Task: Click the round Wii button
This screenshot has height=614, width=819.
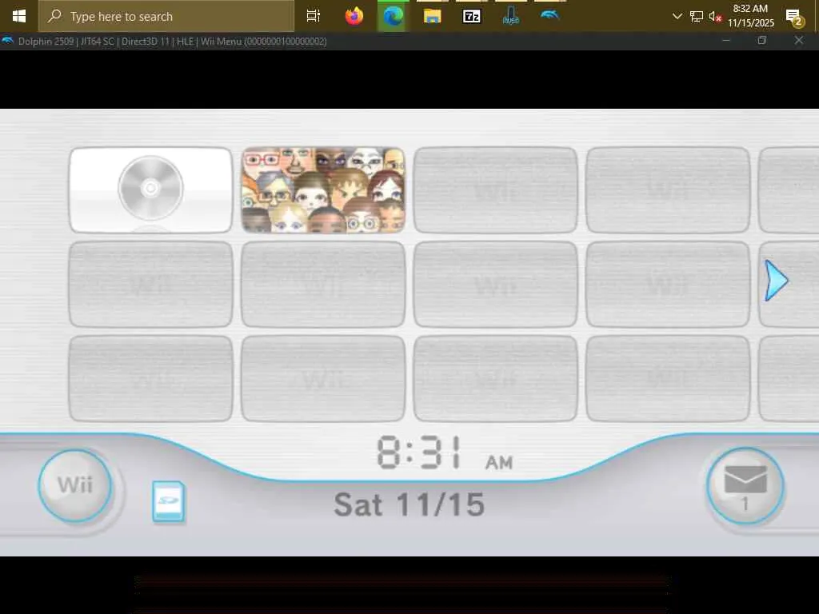Action: 75,485
